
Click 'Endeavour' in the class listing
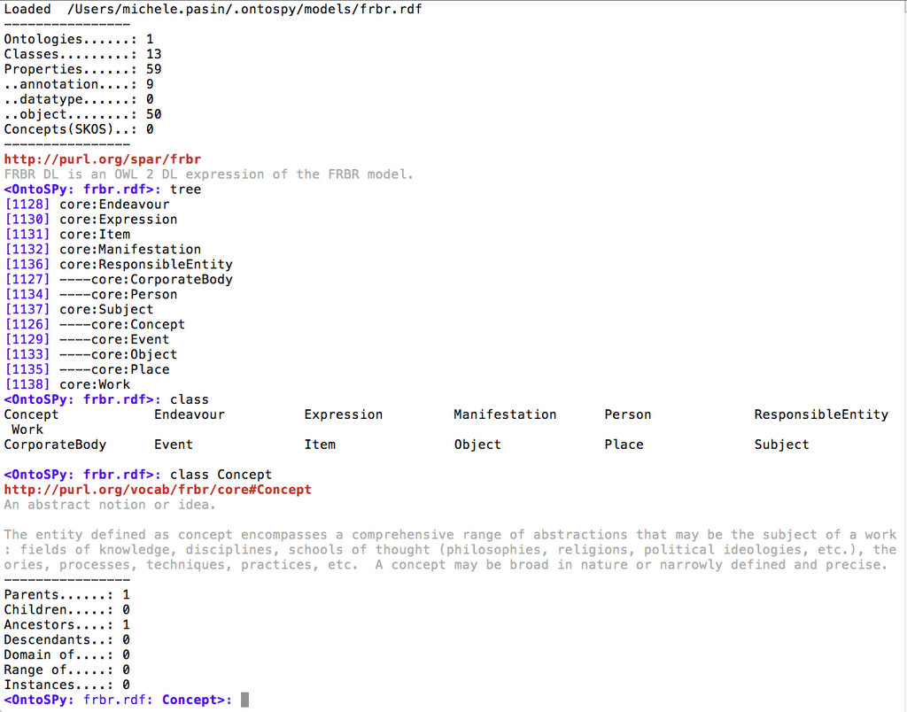coord(190,414)
